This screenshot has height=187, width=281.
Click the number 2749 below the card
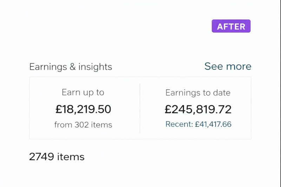tap(41, 157)
